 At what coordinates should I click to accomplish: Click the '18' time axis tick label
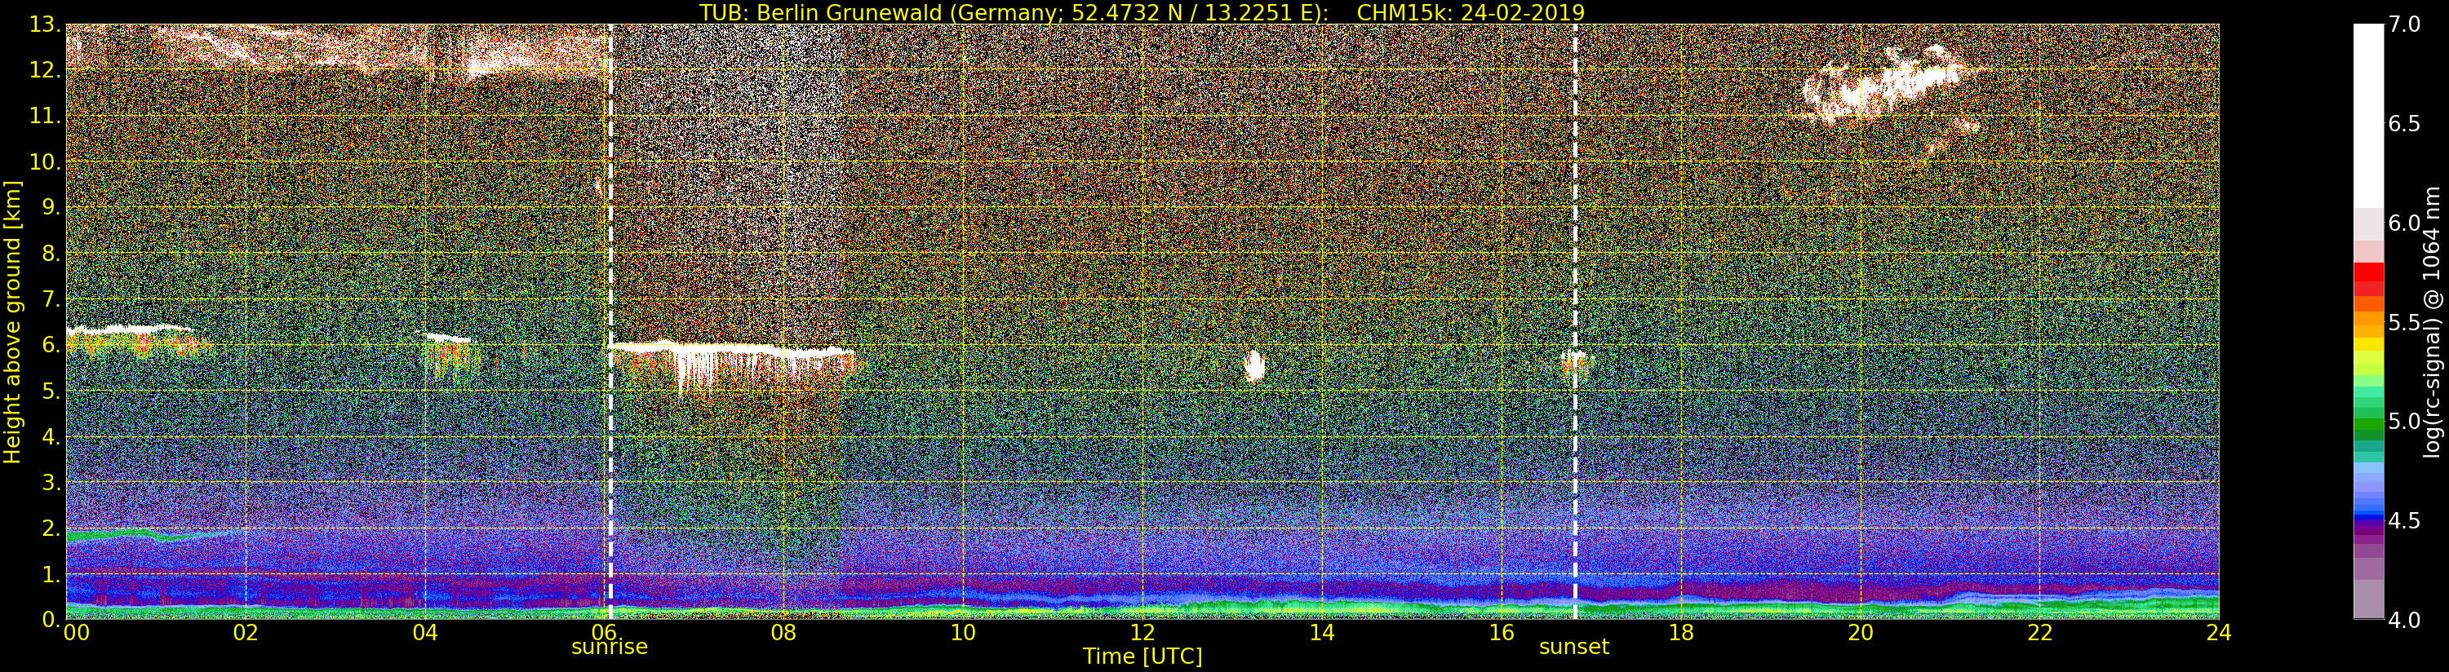tap(1681, 633)
